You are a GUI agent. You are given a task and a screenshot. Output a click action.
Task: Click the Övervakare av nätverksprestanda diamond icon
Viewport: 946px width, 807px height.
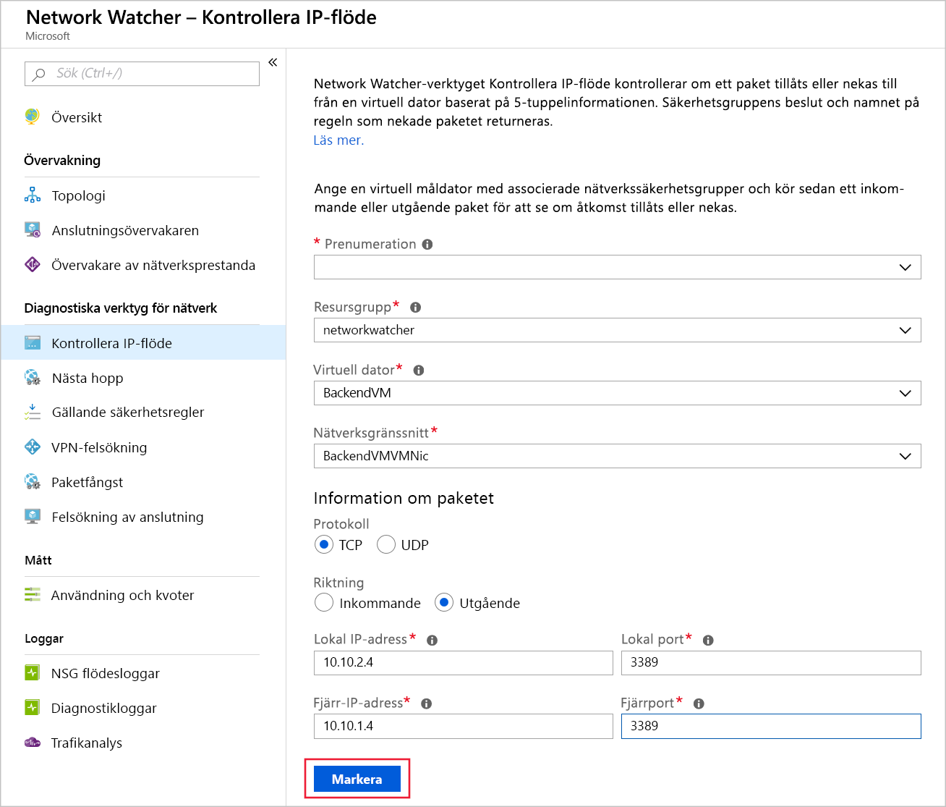tap(33, 264)
